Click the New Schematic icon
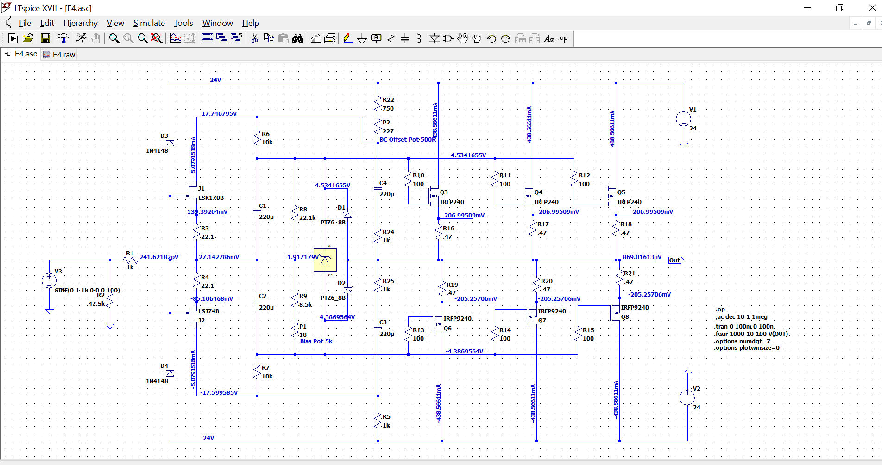882x465 pixels. point(13,39)
